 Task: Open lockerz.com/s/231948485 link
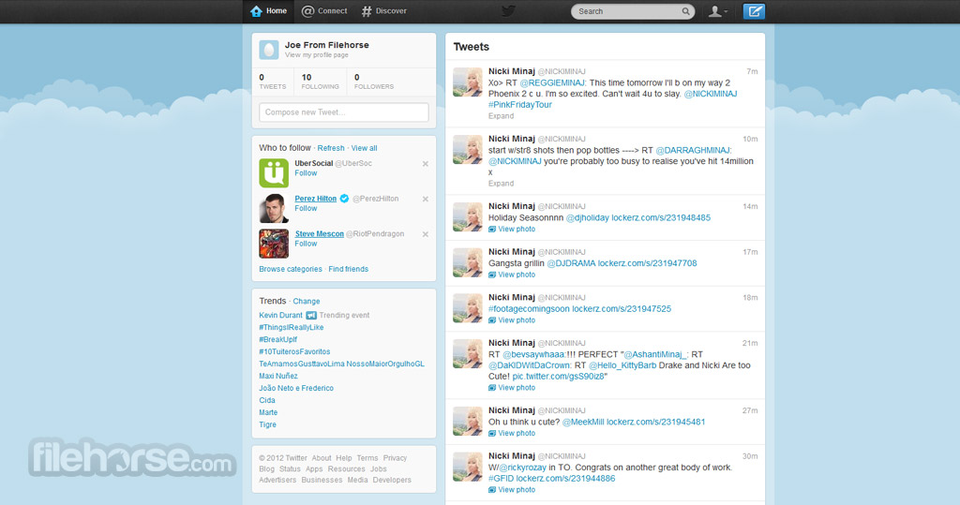(x=661, y=217)
